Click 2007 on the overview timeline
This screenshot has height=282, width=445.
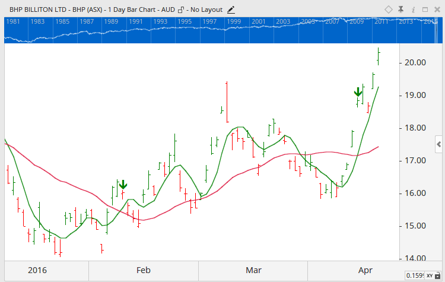tap(332, 21)
